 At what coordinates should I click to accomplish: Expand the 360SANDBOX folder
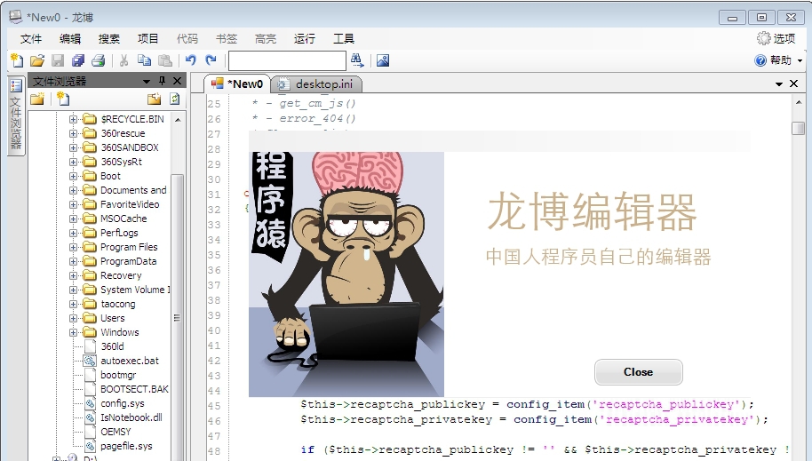pyautogui.click(x=73, y=147)
